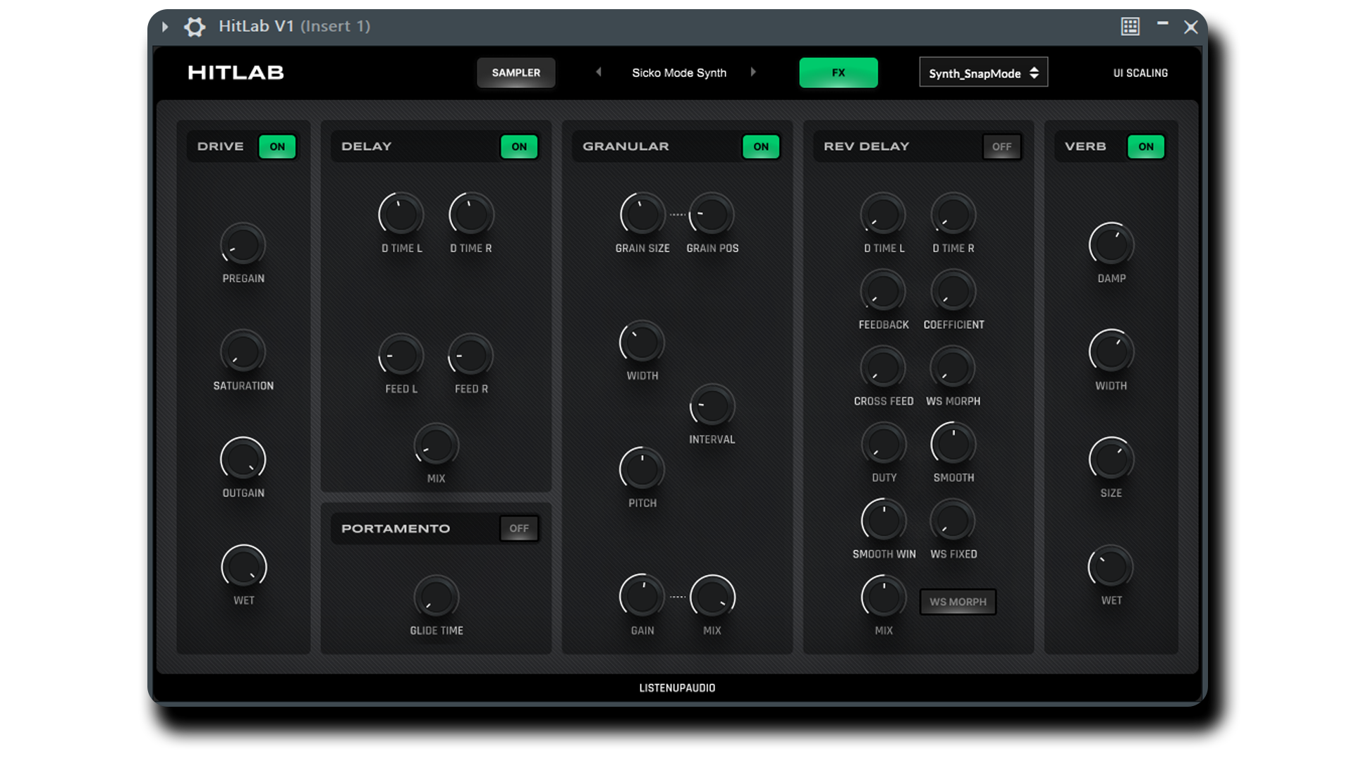Disable the Granular effect ON switch
The height and width of the screenshot is (761, 1354).
pos(760,147)
